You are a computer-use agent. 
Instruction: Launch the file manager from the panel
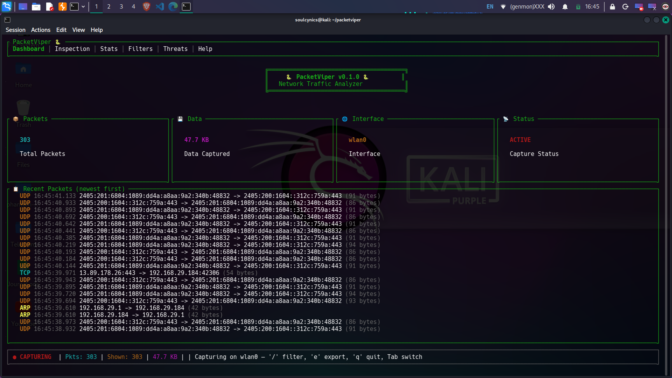click(x=36, y=7)
